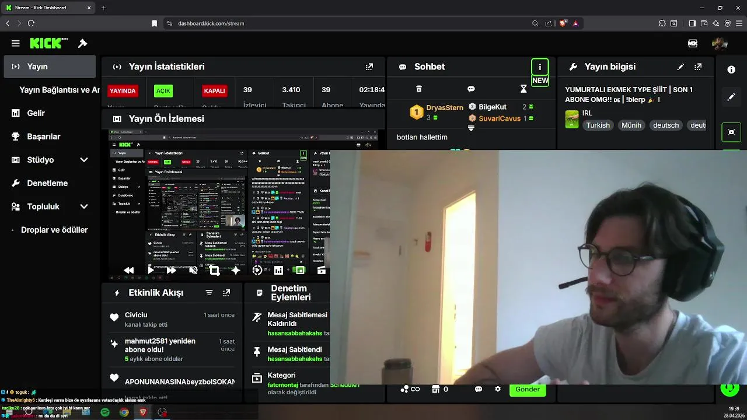This screenshot has height=420, width=747.
Task: Click the 02:18:4 stream duration value
Action: point(372,90)
